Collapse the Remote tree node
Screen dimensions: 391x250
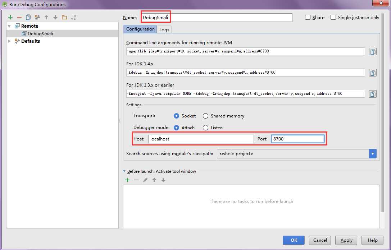[9, 26]
